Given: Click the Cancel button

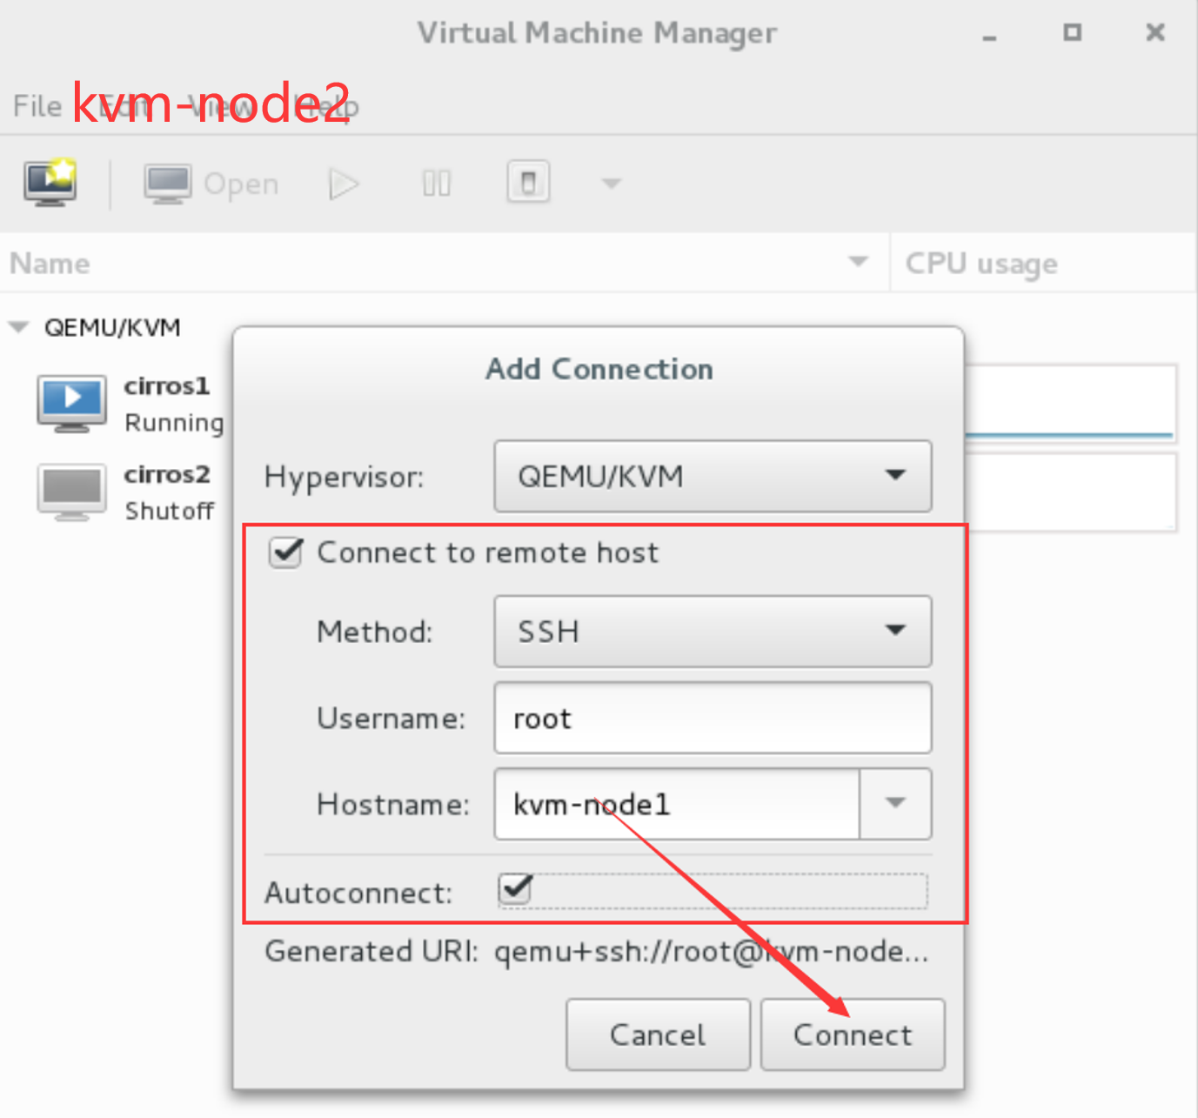Looking at the screenshot, I should pos(658,1034).
